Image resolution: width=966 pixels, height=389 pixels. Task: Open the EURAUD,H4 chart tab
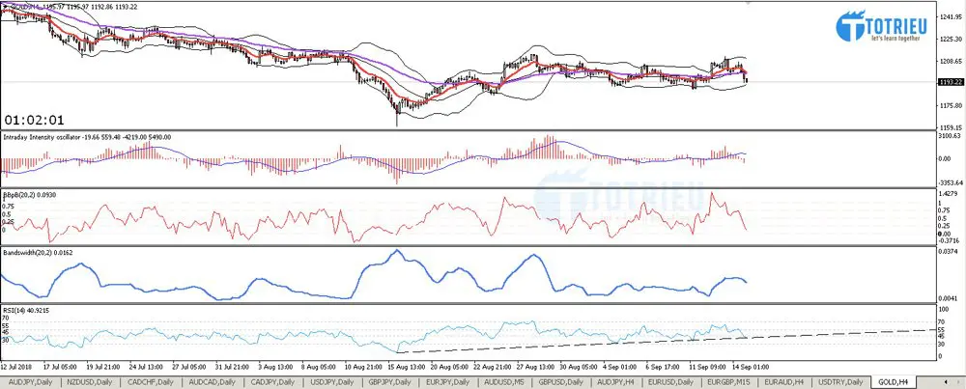[785, 382]
